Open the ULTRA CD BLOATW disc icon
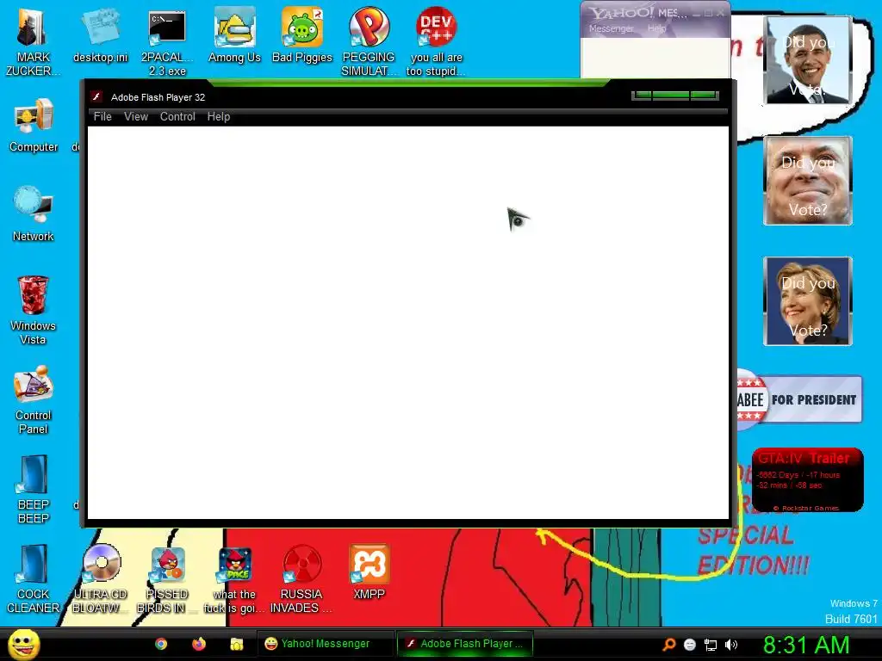 [102, 563]
